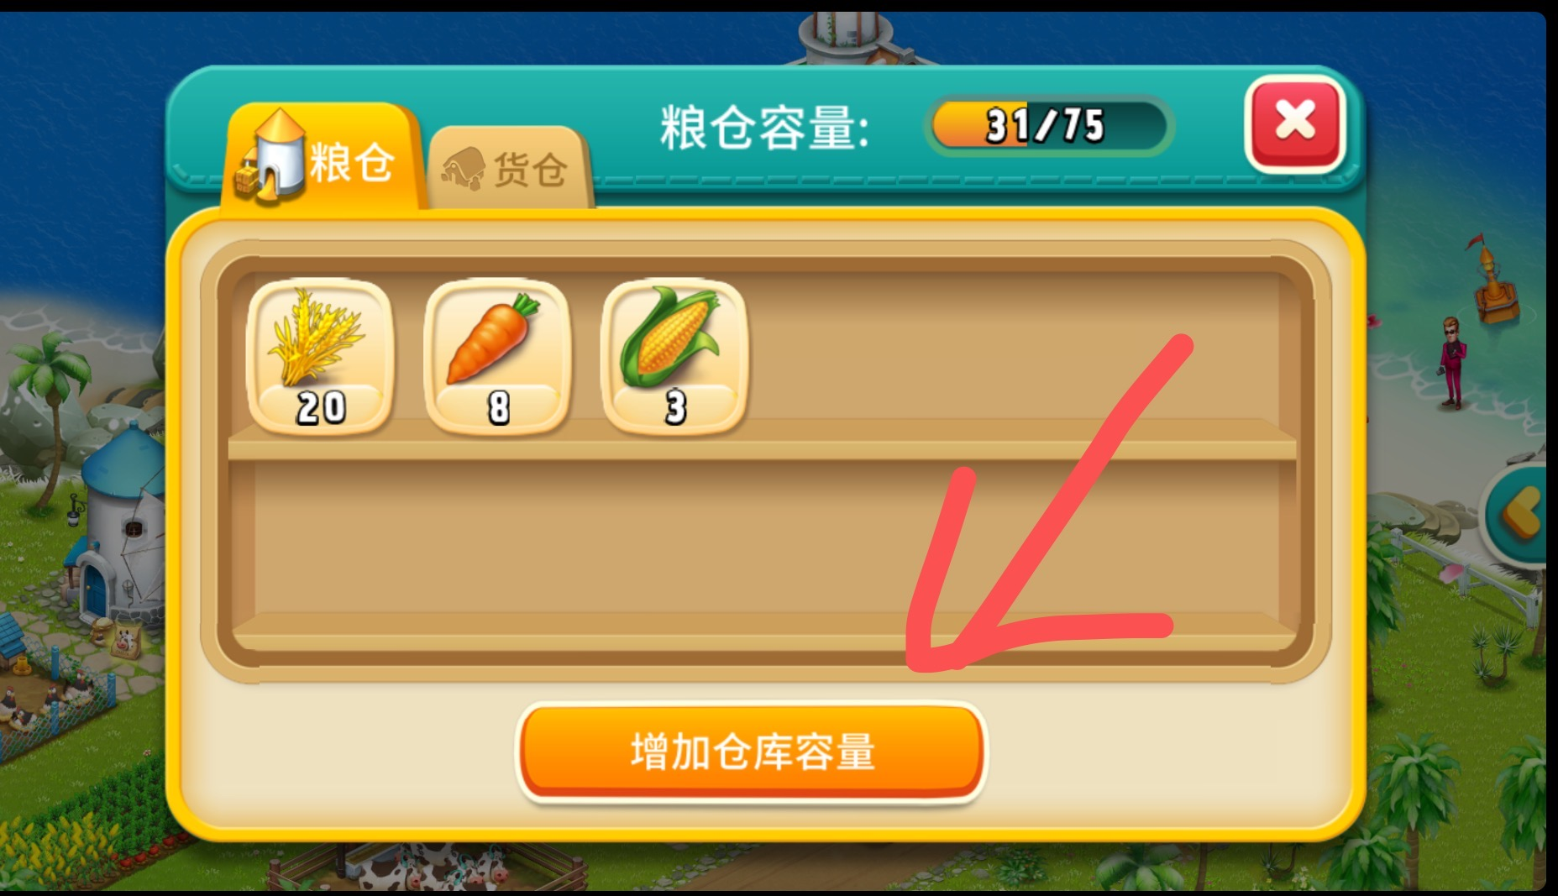The image size is (1558, 896).
Task: Expand the yellow arrow side panel
Action: pos(1519,512)
